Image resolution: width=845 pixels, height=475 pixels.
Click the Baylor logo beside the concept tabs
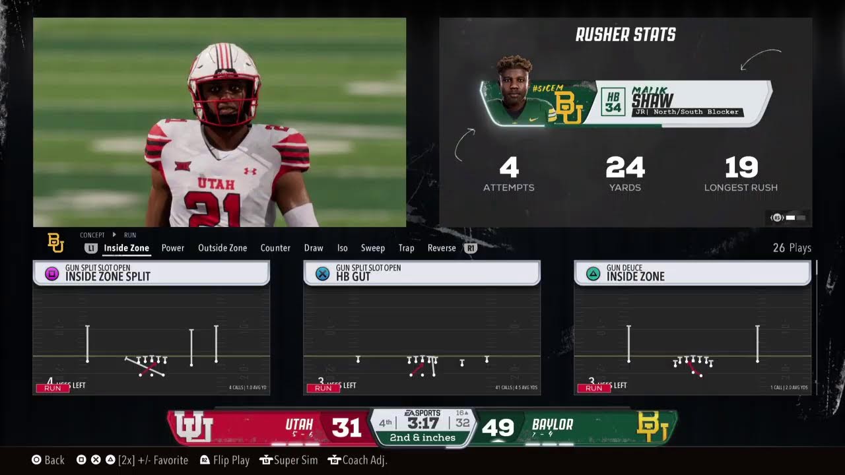click(56, 243)
